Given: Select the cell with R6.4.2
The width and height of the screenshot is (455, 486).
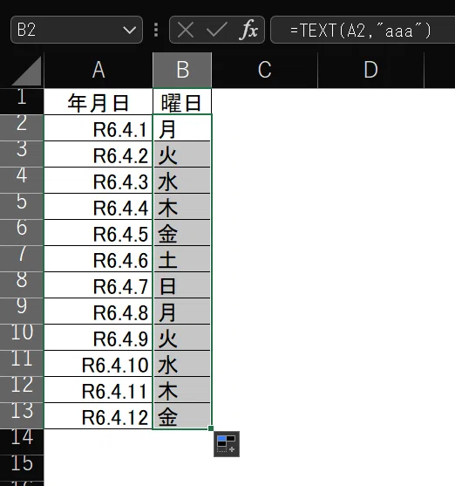Looking at the screenshot, I should (x=98, y=154).
